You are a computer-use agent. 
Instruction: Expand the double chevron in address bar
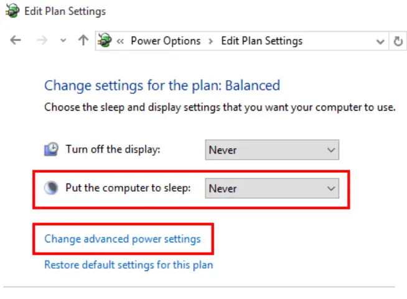click(120, 41)
